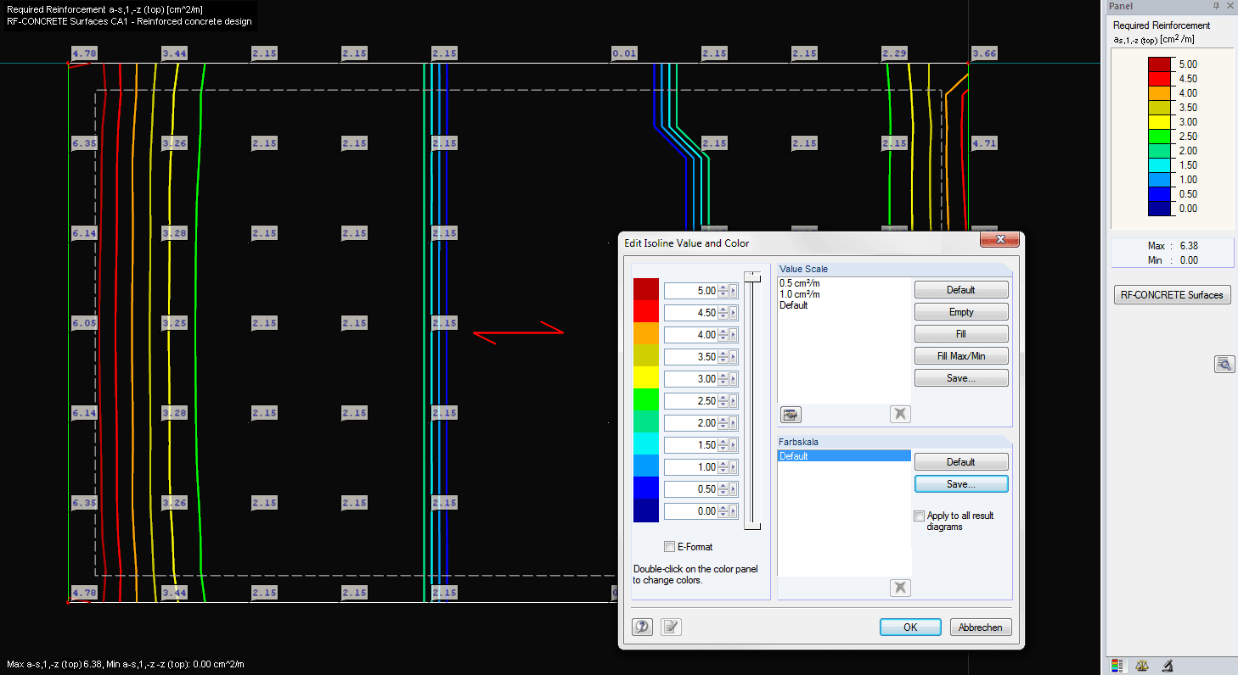Select the color scale tab icon
Viewport: 1238px width, 675px height.
click(x=1117, y=666)
